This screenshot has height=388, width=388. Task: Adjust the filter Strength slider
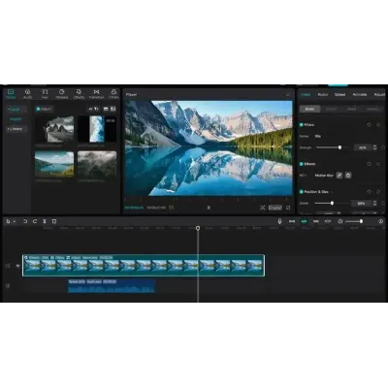tap(333, 147)
